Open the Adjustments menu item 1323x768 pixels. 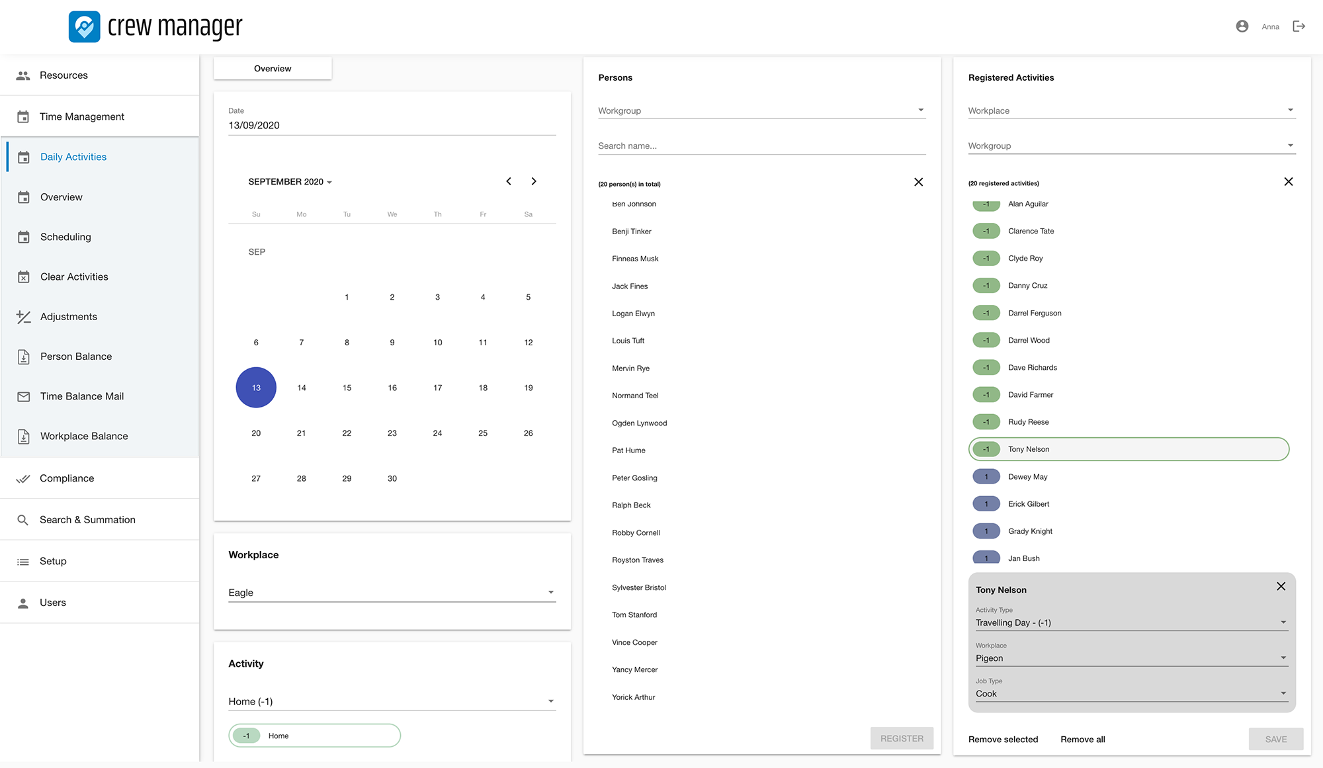(69, 317)
